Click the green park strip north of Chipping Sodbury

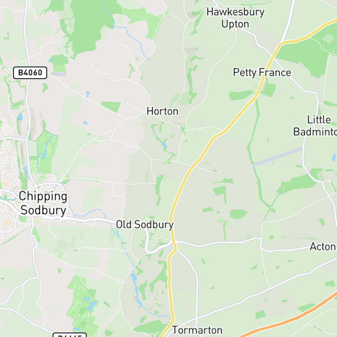(46, 151)
